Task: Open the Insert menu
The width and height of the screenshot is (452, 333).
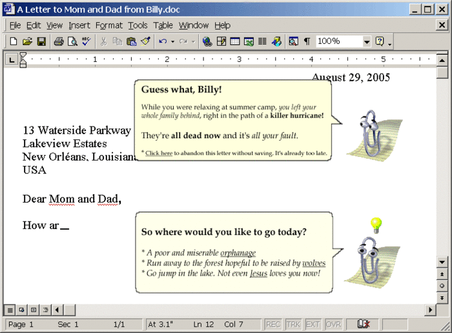Action: [79, 25]
